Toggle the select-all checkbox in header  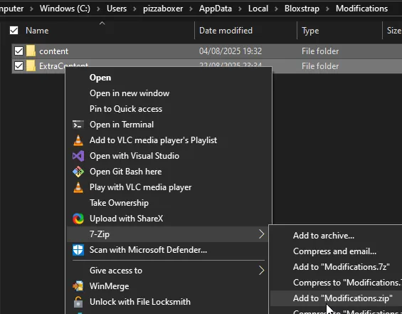(14, 31)
